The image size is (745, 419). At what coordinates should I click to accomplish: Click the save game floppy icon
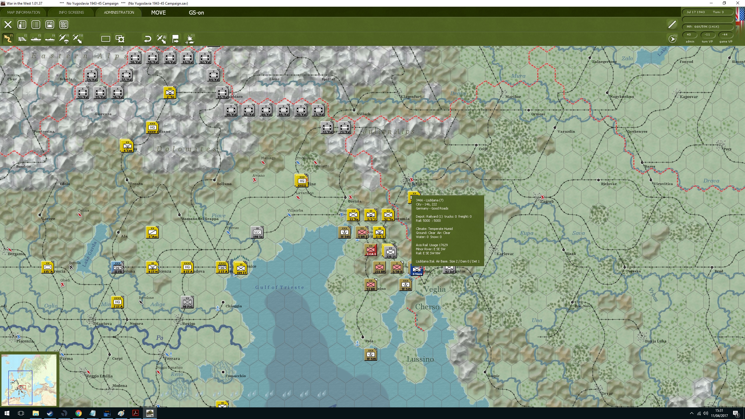pyautogui.click(x=50, y=24)
